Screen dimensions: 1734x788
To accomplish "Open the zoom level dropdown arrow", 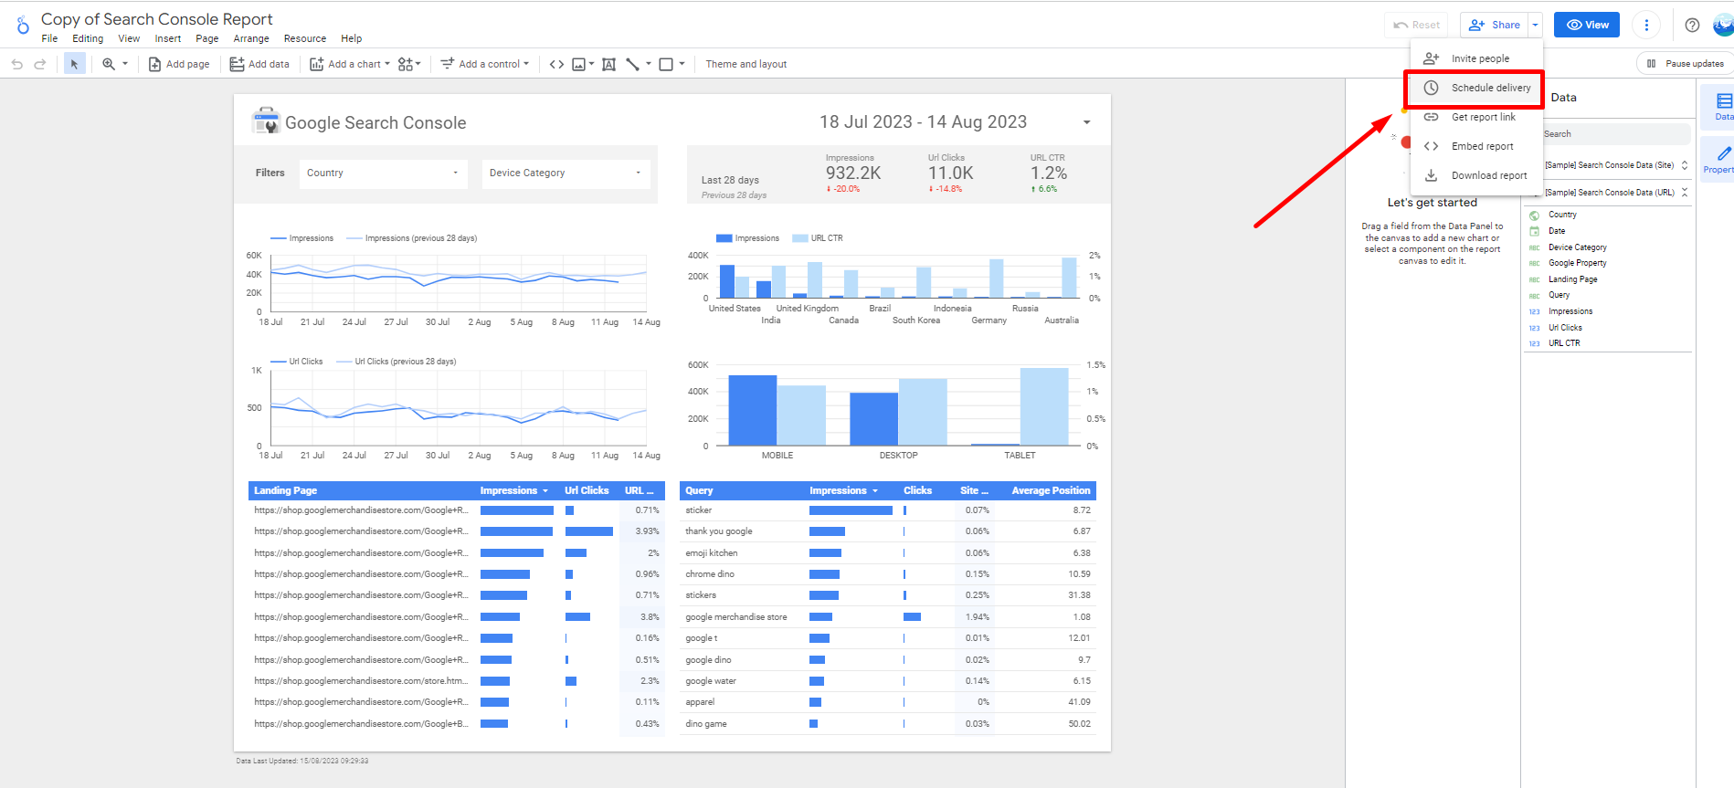I will 125,64.
